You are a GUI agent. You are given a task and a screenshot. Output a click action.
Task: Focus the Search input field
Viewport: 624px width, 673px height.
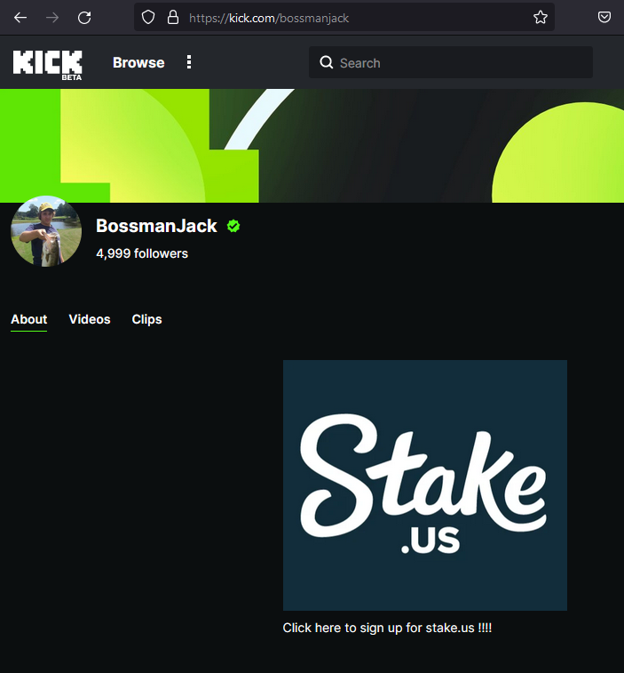pos(450,62)
